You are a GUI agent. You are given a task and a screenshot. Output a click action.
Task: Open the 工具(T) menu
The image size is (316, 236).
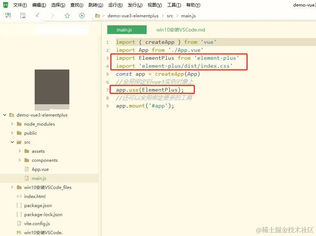coord(174,5)
